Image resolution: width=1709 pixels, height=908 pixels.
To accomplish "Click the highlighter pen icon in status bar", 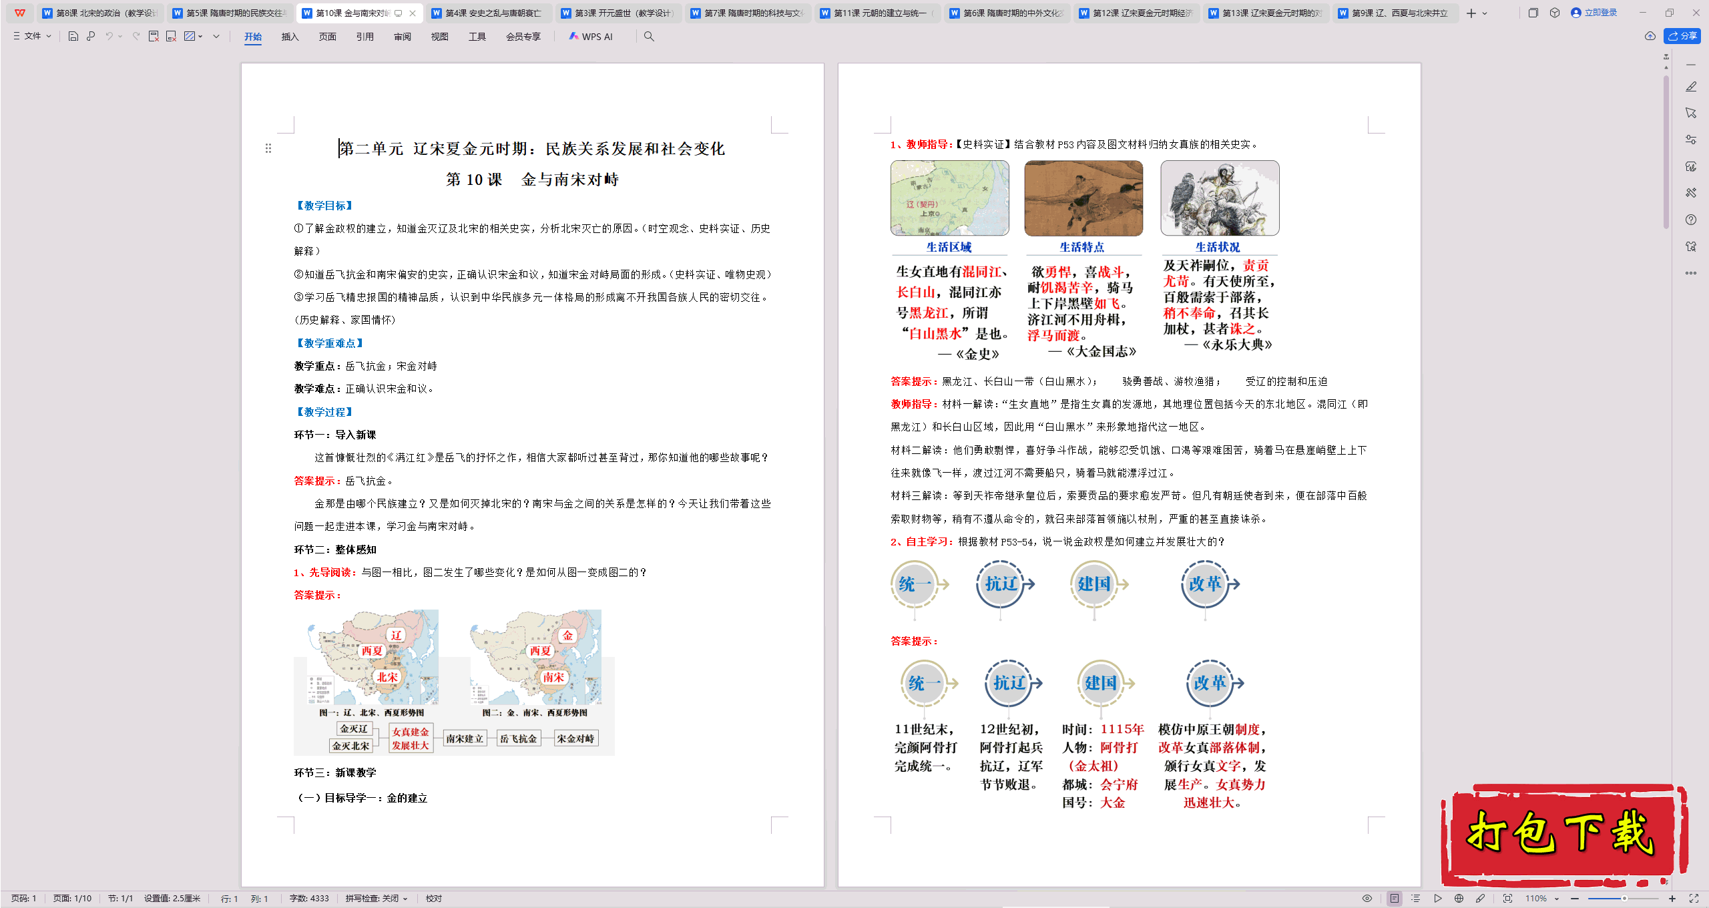I will point(1481,899).
